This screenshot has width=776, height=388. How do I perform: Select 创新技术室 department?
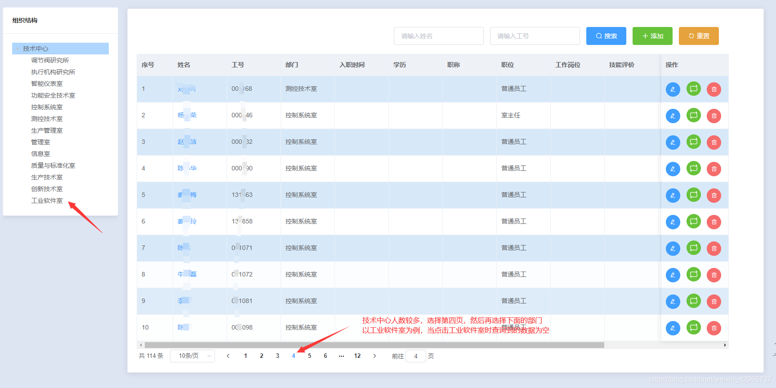pyautogui.click(x=47, y=189)
